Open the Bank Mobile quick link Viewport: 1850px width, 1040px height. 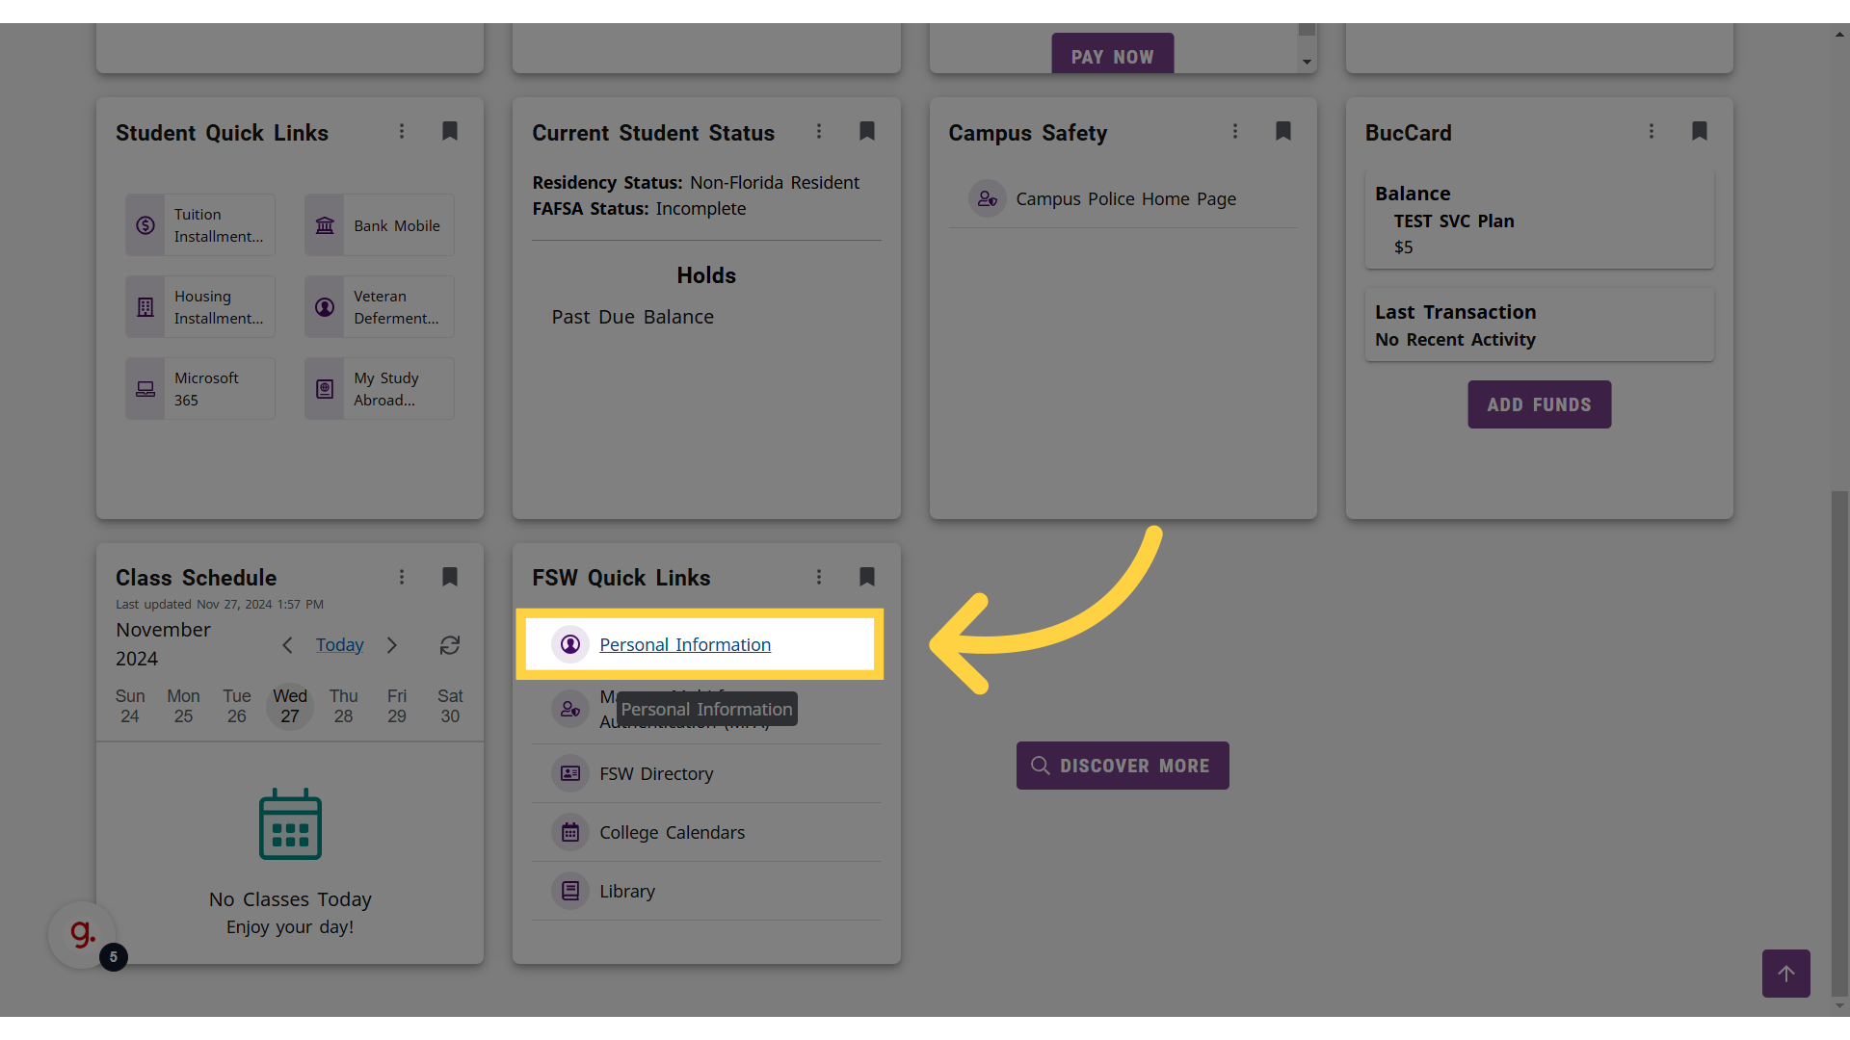tap(380, 225)
